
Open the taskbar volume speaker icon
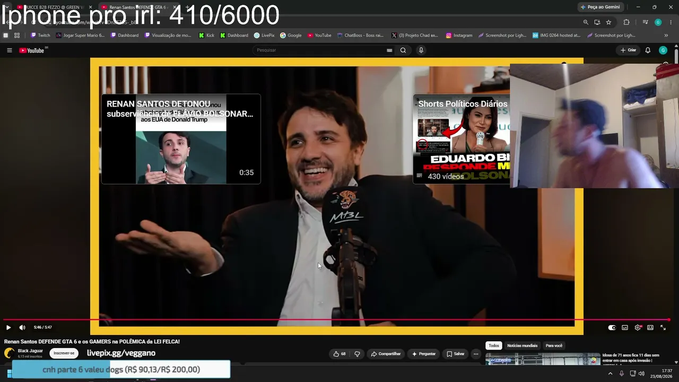coord(641,374)
